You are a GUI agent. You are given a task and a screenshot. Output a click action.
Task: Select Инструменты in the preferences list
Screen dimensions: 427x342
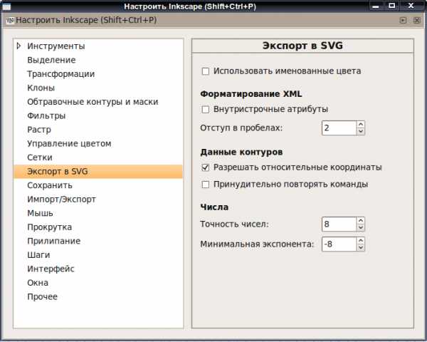56,46
